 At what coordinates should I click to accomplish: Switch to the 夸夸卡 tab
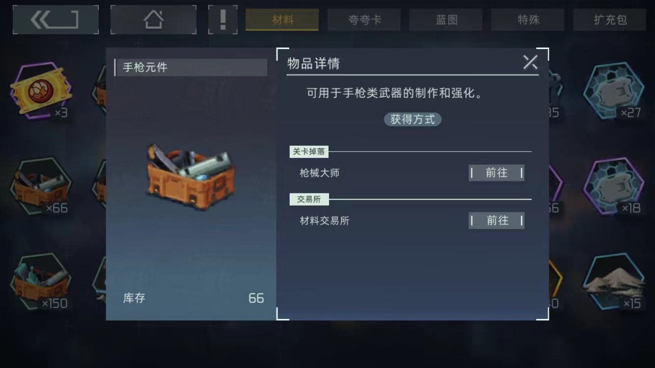coord(364,20)
